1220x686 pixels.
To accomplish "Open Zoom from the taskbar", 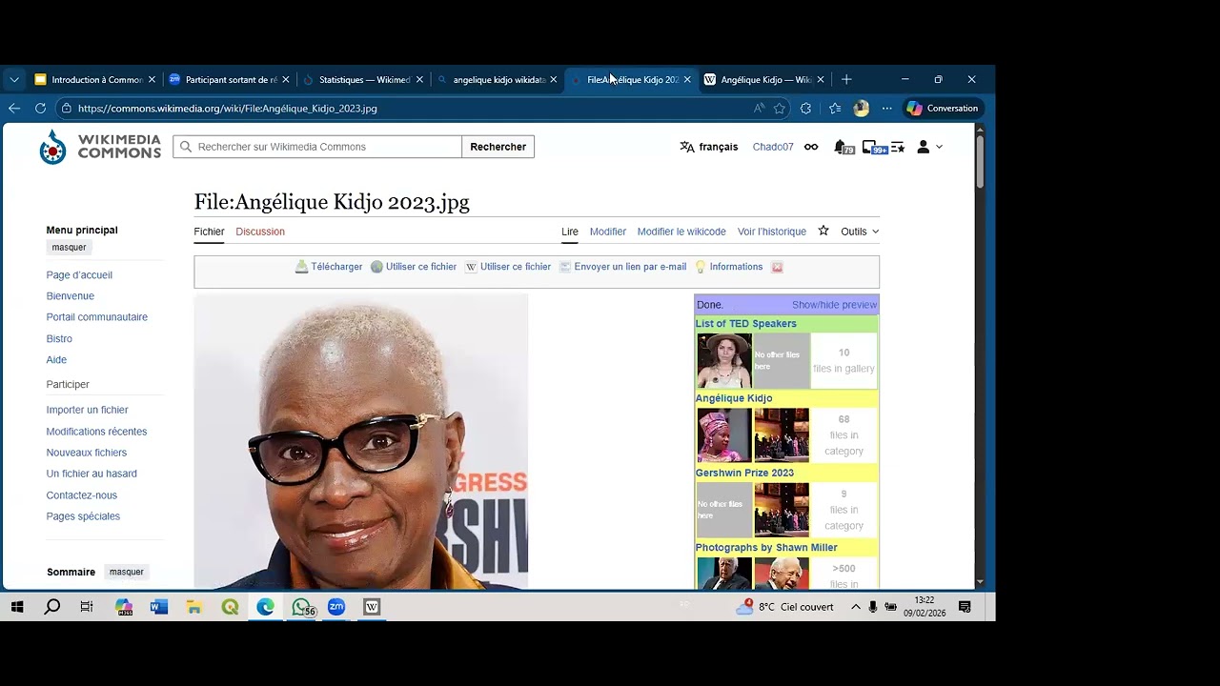I will pyautogui.click(x=336, y=607).
